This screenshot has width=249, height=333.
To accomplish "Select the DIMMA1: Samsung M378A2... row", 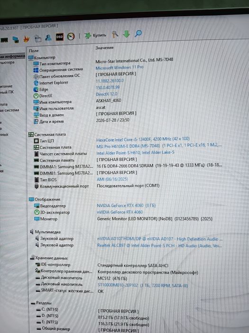I will [x=64, y=167].
